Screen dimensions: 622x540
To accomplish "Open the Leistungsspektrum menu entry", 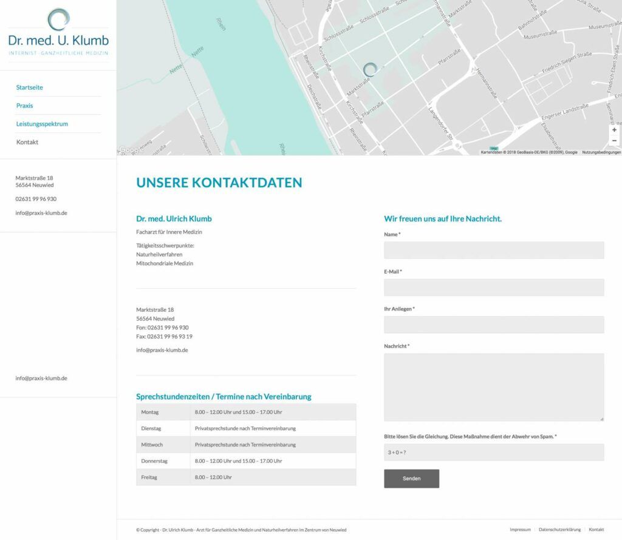I will click(x=42, y=124).
